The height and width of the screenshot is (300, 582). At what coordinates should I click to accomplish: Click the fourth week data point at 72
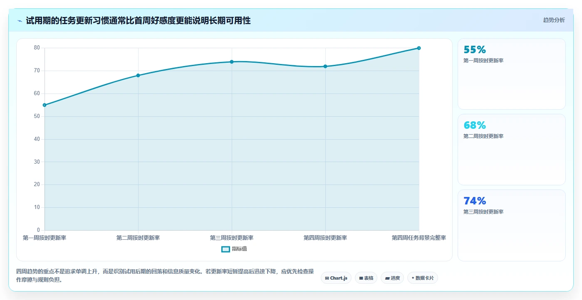point(325,66)
